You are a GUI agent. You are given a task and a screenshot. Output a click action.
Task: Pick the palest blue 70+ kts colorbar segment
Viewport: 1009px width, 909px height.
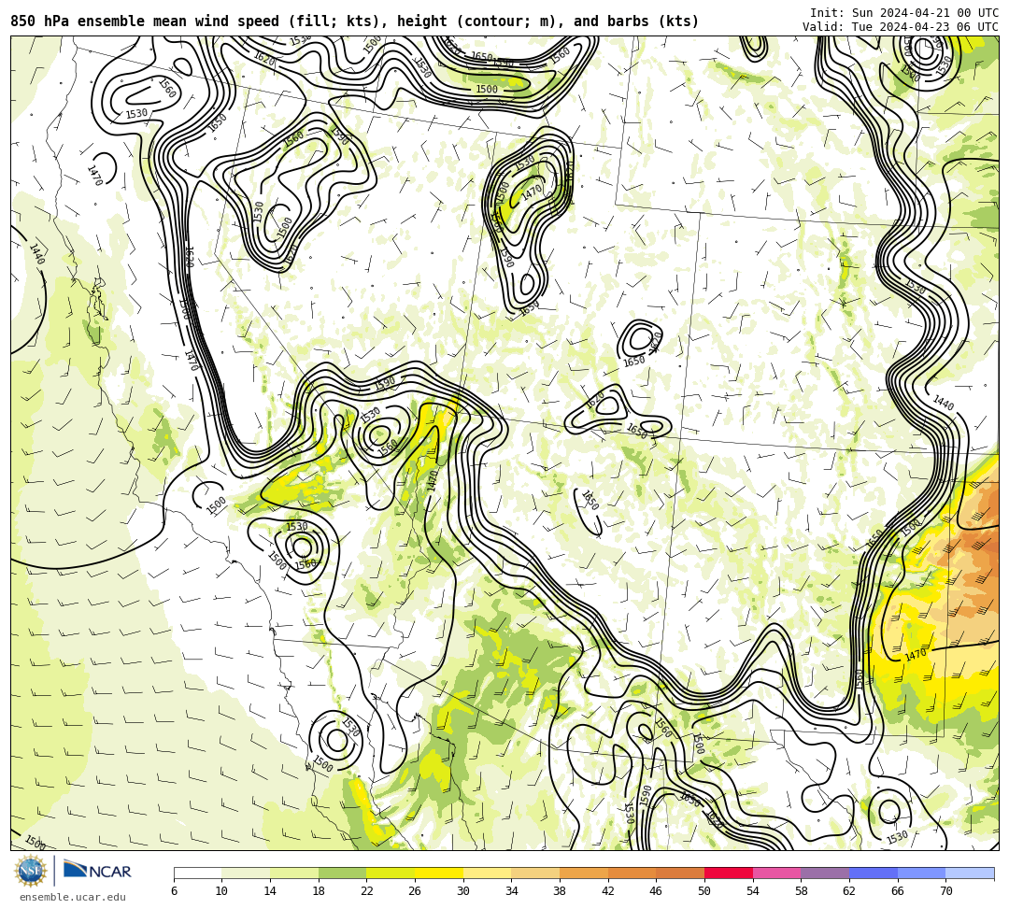[x=970, y=873]
